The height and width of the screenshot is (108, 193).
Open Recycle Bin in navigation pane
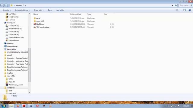pyautogui.click(x=11, y=49)
